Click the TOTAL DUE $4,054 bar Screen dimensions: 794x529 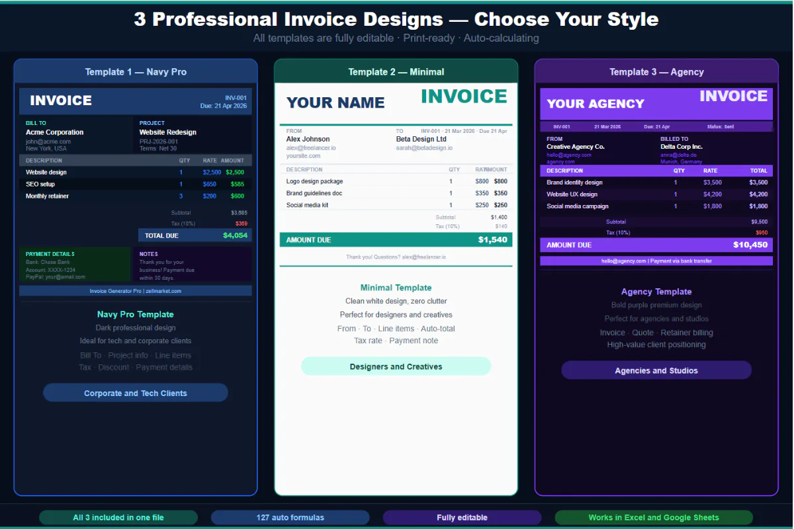pyautogui.click(x=193, y=235)
